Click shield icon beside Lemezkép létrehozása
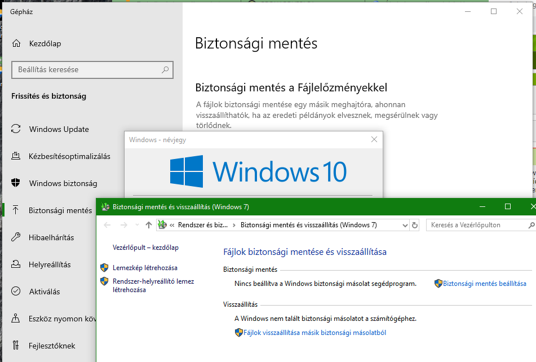Image resolution: width=536 pixels, height=362 pixels. 104,268
